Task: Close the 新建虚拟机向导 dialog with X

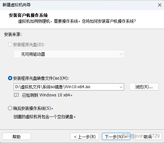Action: click(160, 5)
